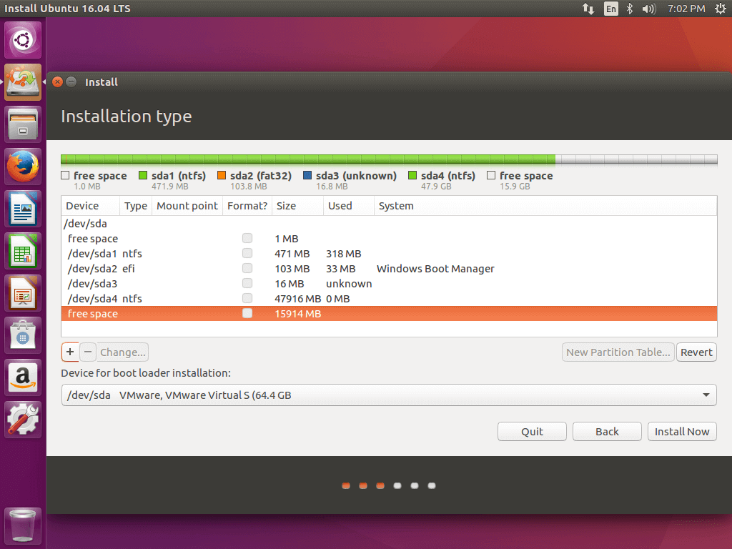Click the Revert button
Viewport: 732px width, 549px height.
(x=696, y=352)
